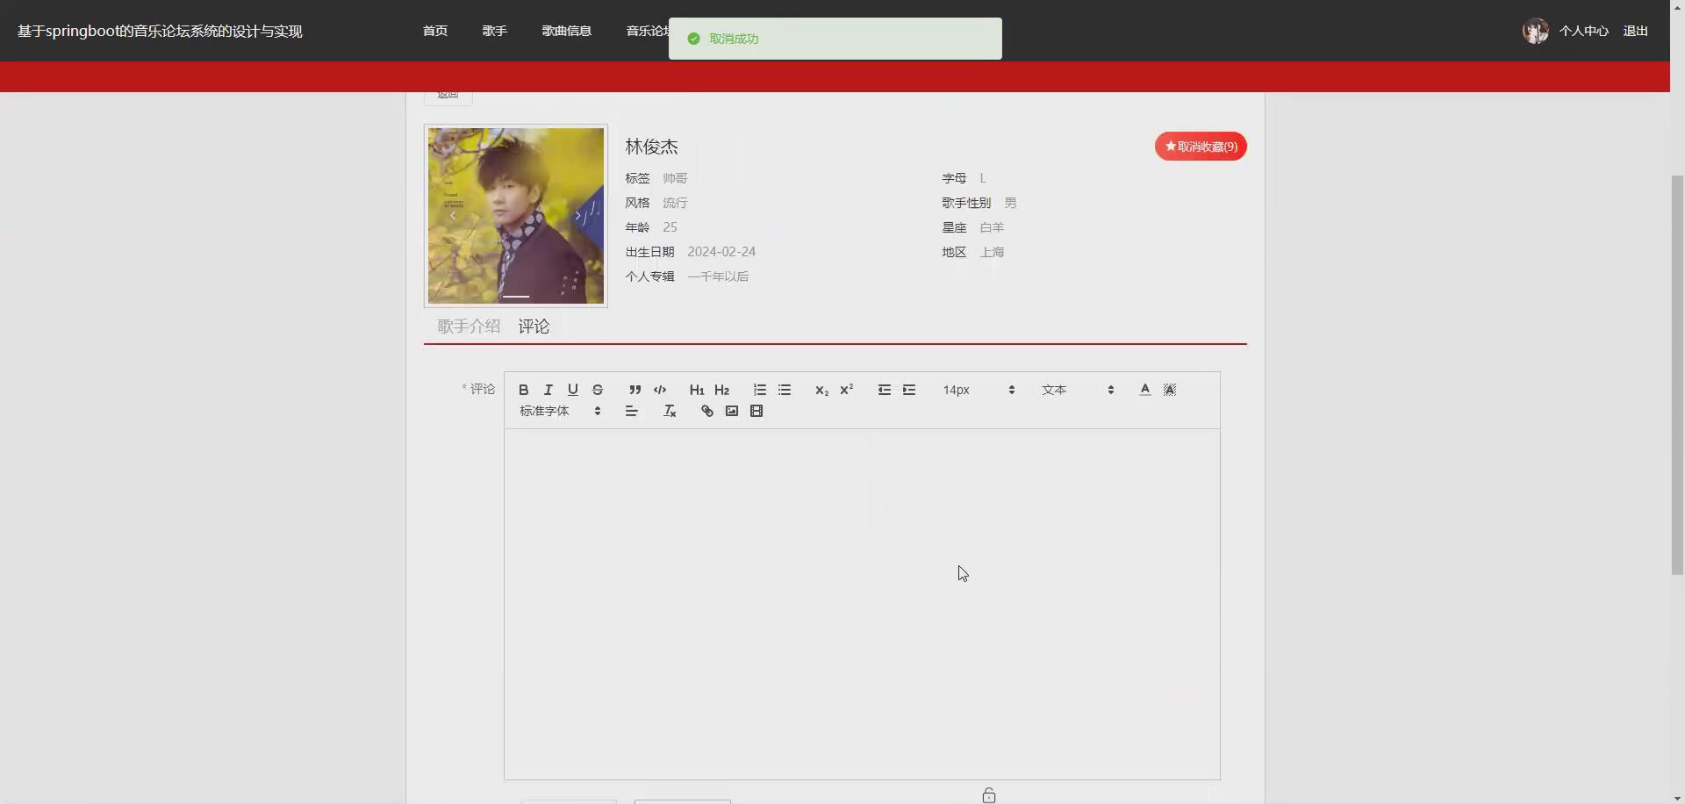
Task: Click the strikethrough text icon
Action: [x=598, y=390]
